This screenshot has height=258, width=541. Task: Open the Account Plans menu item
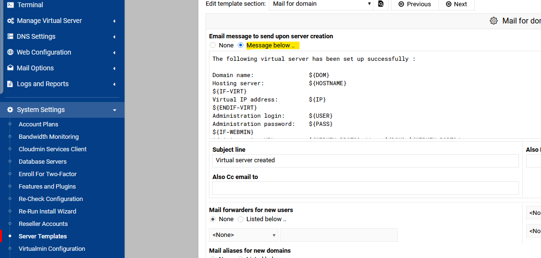(x=38, y=124)
